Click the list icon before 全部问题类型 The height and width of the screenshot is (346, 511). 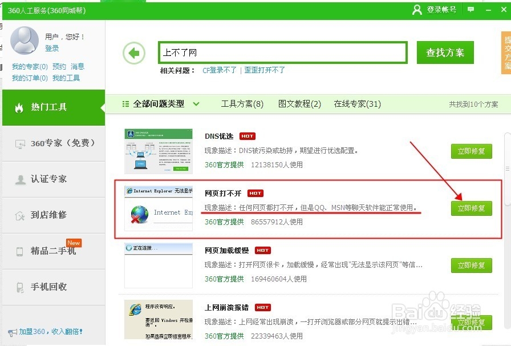(x=125, y=104)
